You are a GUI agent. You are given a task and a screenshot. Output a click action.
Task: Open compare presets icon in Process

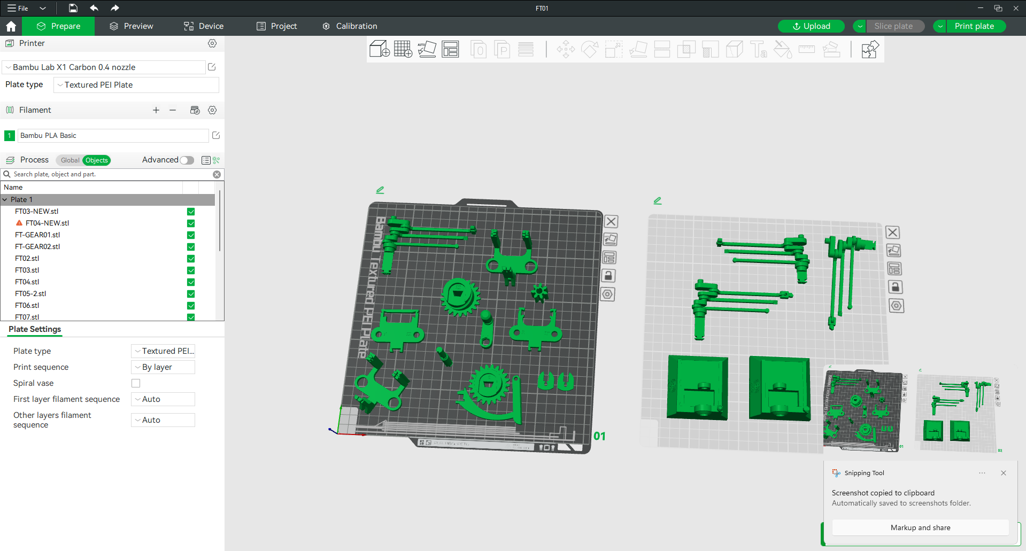(216, 160)
